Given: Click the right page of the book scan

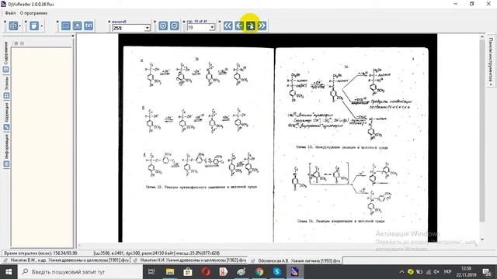Looking at the screenshot, I should pos(351,145).
